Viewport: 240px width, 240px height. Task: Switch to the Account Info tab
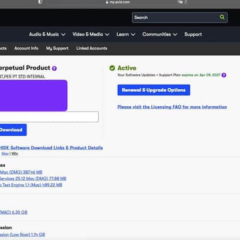pyautogui.click(x=26, y=48)
